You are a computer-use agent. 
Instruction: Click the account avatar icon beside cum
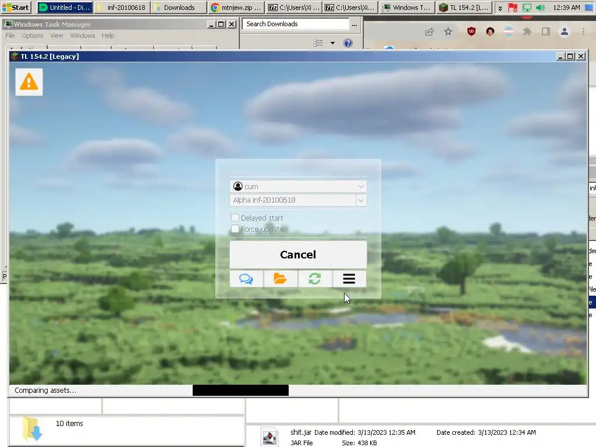click(238, 186)
